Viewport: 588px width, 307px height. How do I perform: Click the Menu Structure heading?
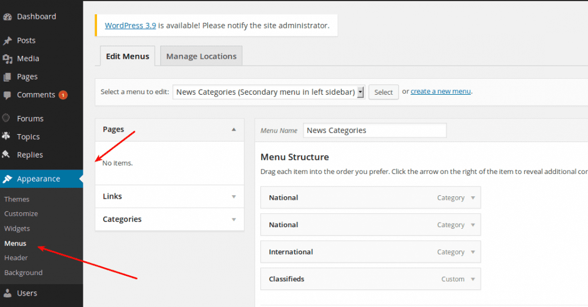tap(295, 157)
